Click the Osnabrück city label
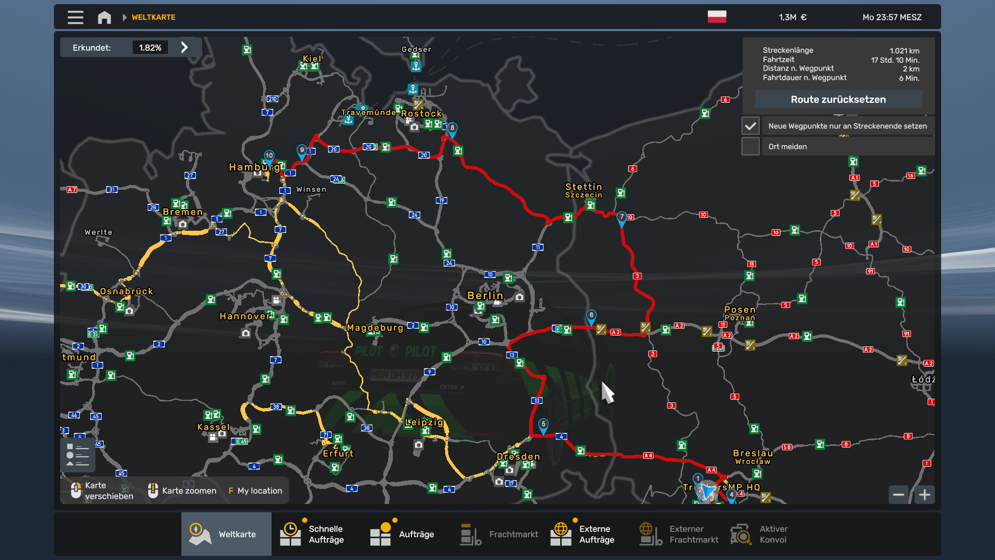The width and height of the screenshot is (995, 560). (126, 291)
